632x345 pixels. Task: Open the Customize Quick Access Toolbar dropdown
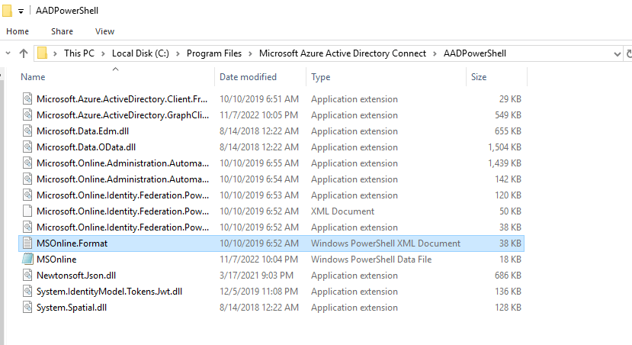[21, 11]
